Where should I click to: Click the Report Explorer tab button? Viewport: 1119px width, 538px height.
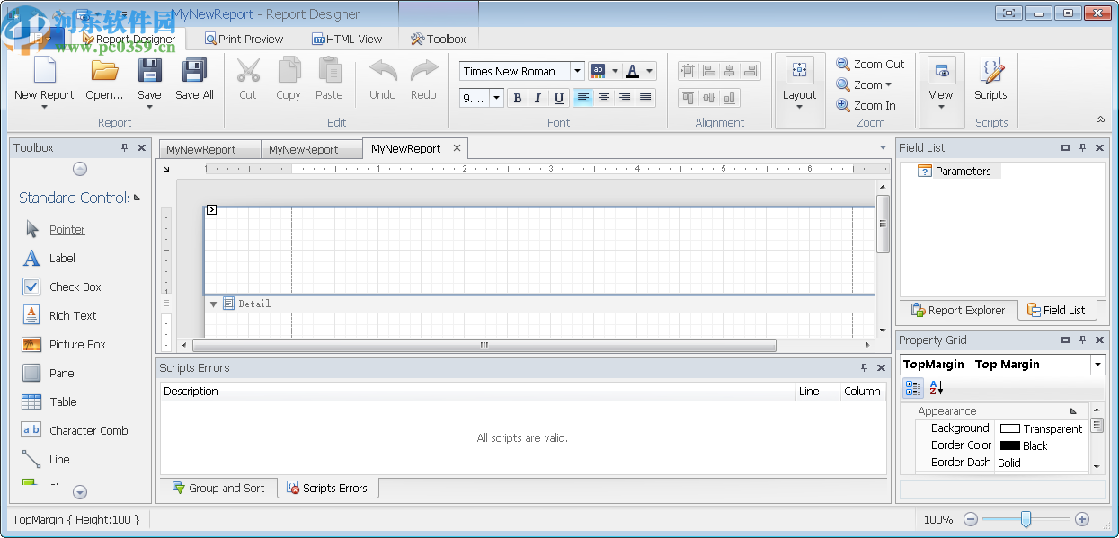958,310
